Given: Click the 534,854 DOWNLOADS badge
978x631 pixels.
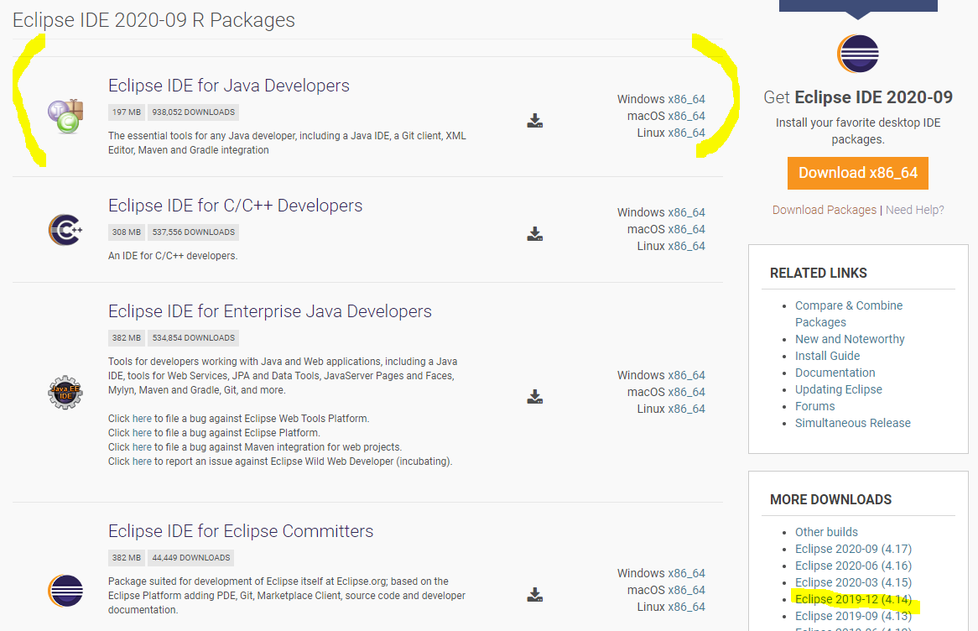Looking at the screenshot, I should (x=194, y=337).
